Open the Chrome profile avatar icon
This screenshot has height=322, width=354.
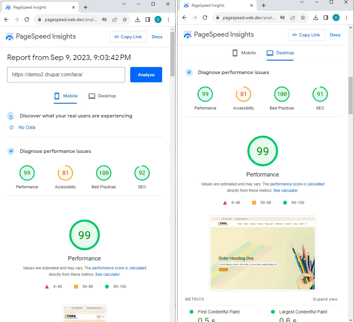[158, 19]
